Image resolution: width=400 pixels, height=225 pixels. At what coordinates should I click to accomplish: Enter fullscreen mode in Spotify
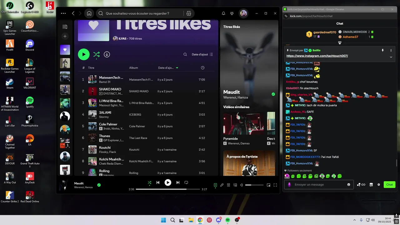coord(275,185)
